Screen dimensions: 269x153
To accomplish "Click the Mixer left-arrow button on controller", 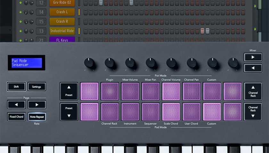I will click(253, 68).
